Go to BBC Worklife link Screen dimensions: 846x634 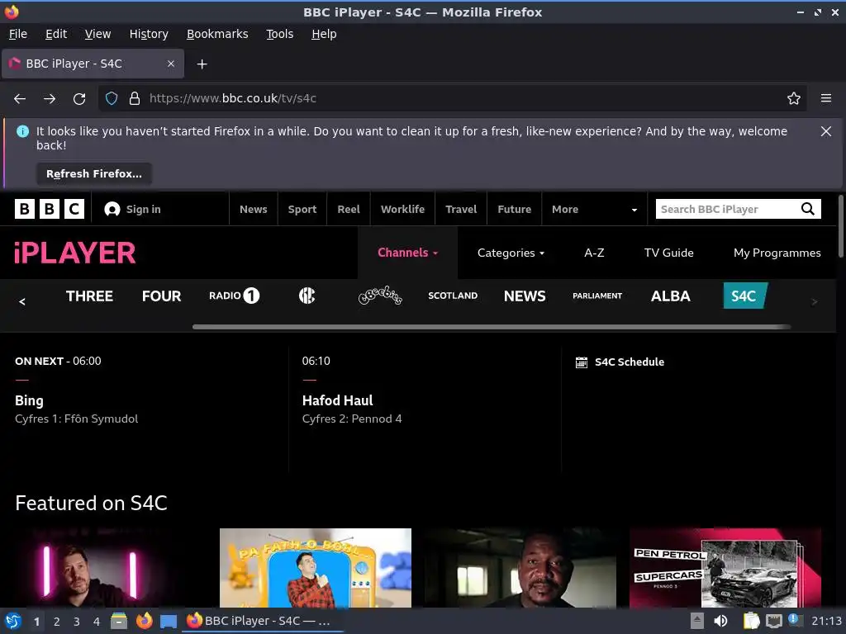[x=402, y=209]
